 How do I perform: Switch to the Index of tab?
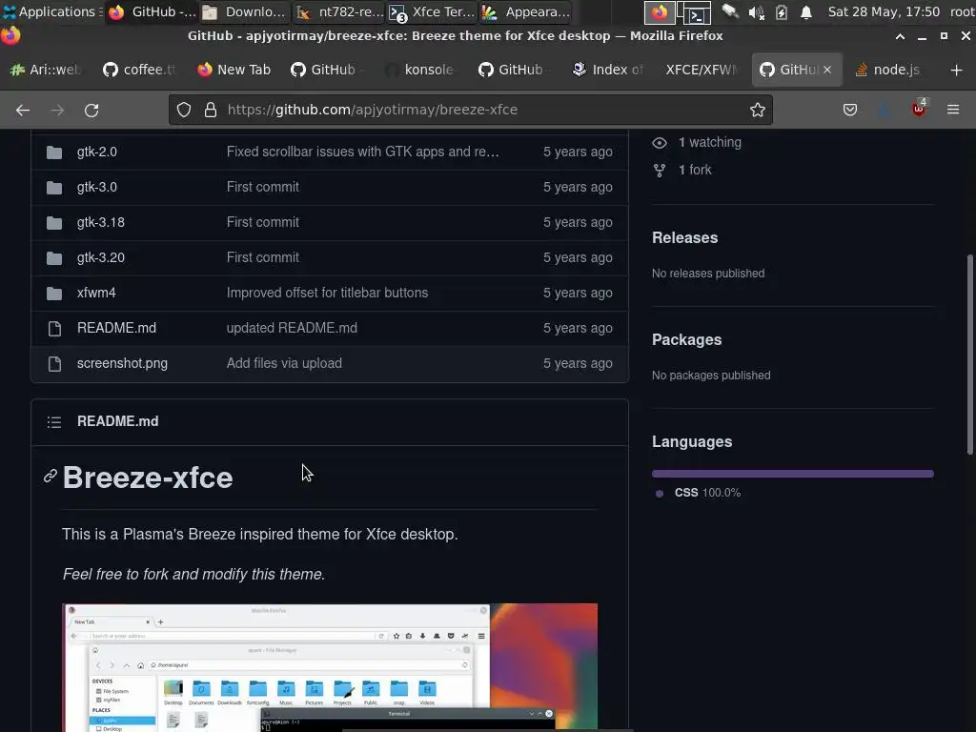[x=609, y=70]
